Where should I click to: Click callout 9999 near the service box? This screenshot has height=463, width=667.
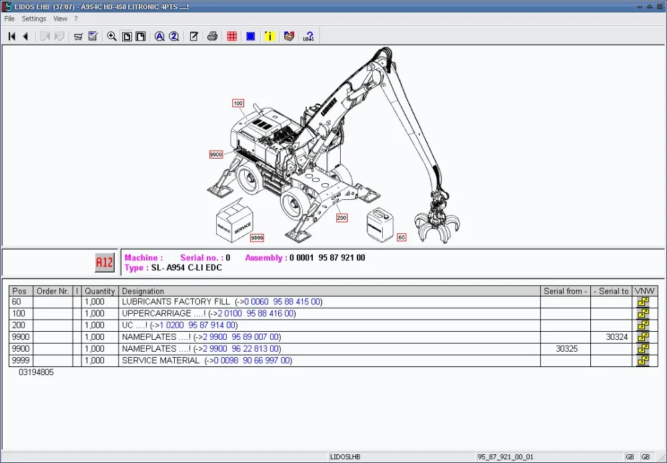[x=257, y=237]
